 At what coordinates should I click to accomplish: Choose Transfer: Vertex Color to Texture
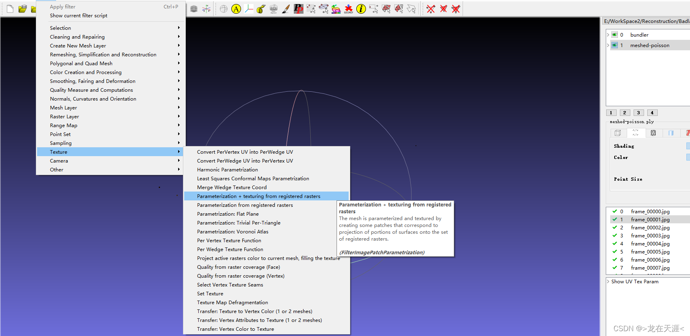tap(266, 329)
